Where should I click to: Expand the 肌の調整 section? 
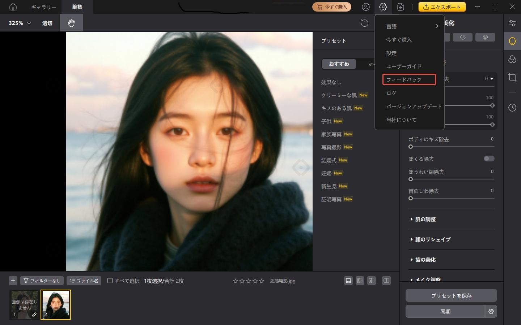coord(425,219)
